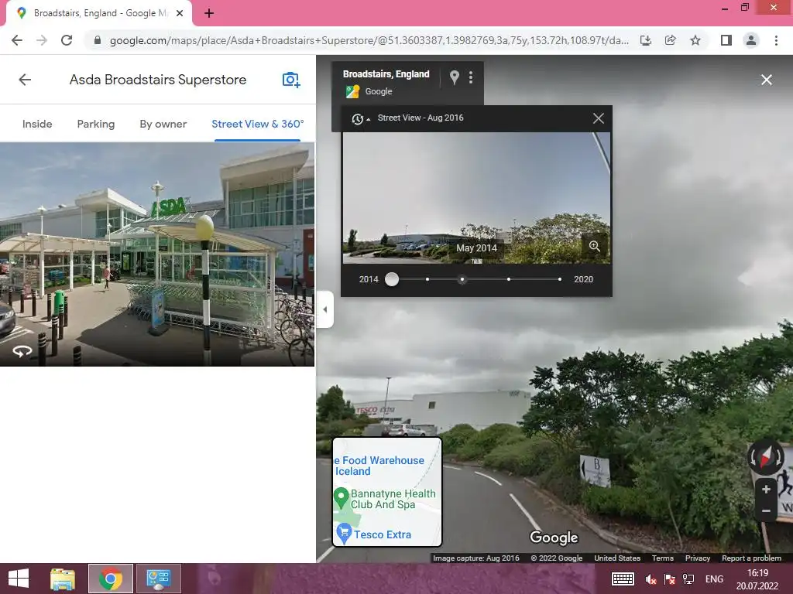
Task: Click Report a problem link
Action: click(x=751, y=558)
